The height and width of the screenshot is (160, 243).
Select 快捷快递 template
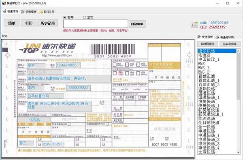point(217,102)
